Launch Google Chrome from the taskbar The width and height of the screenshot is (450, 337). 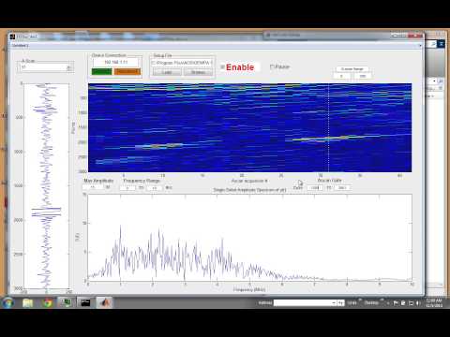(x=48, y=302)
